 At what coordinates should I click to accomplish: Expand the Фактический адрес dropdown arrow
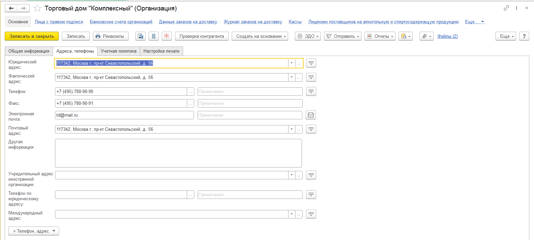(x=291, y=78)
